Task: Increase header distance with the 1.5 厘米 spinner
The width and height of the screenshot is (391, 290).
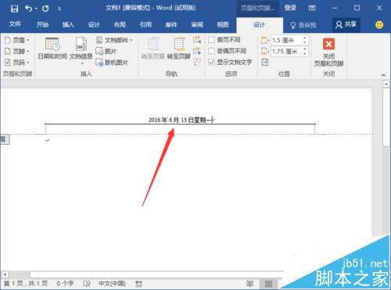Action: point(305,38)
